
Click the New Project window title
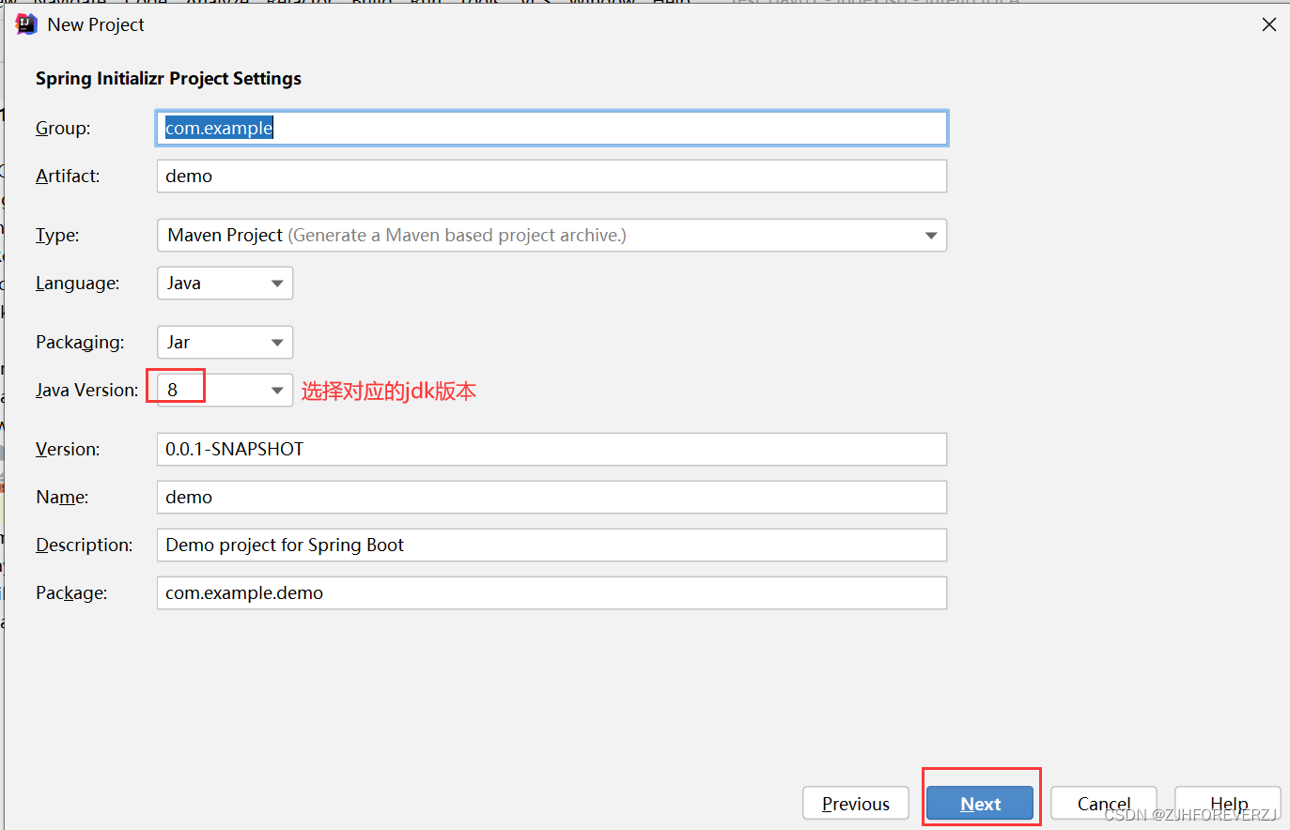96,25
